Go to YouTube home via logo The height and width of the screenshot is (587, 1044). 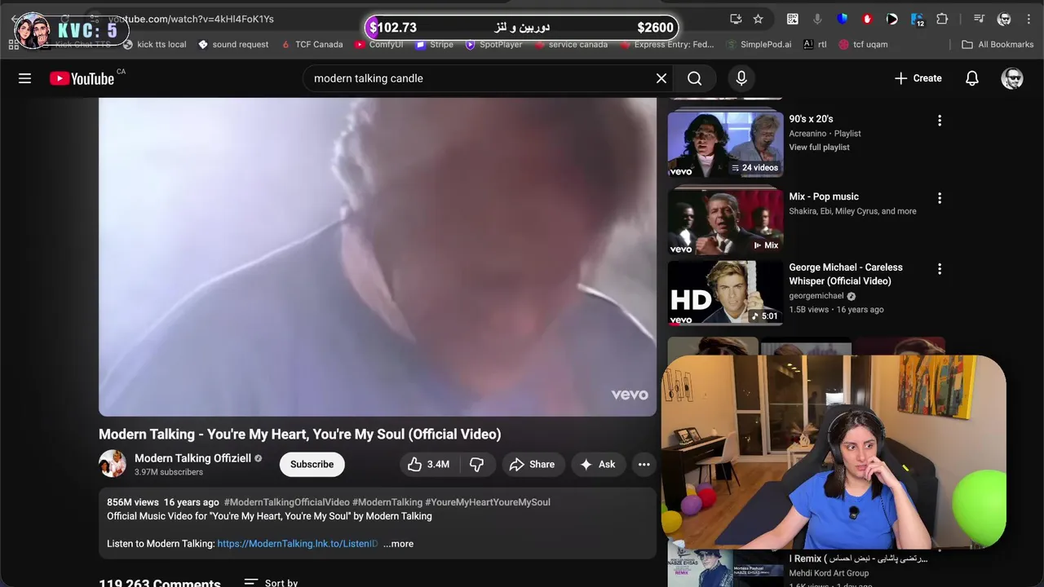[82, 78]
